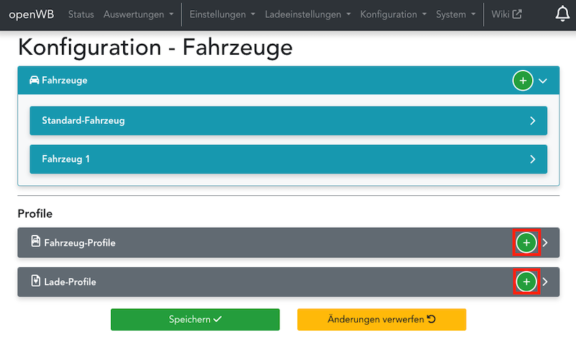Click the car icon in Fahrzeuge header
This screenshot has width=576, height=340.
(34, 81)
